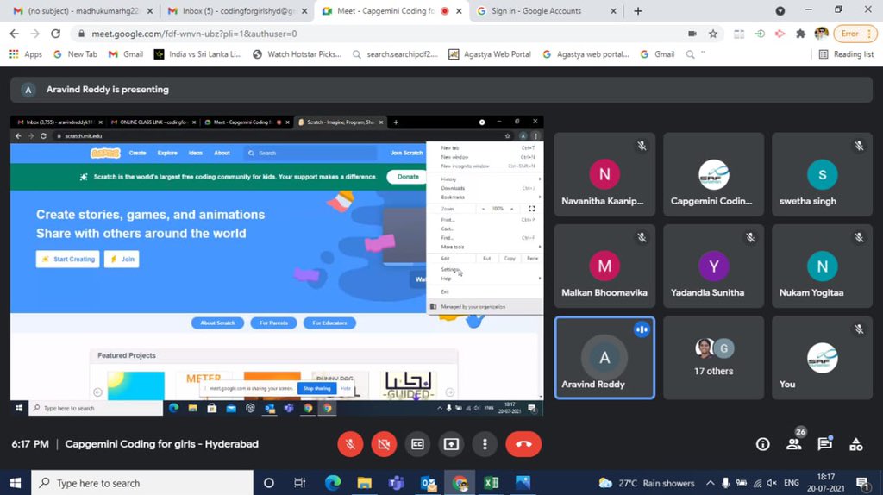Open Outlook from taskbar
883x495 pixels.
pyautogui.click(x=428, y=483)
